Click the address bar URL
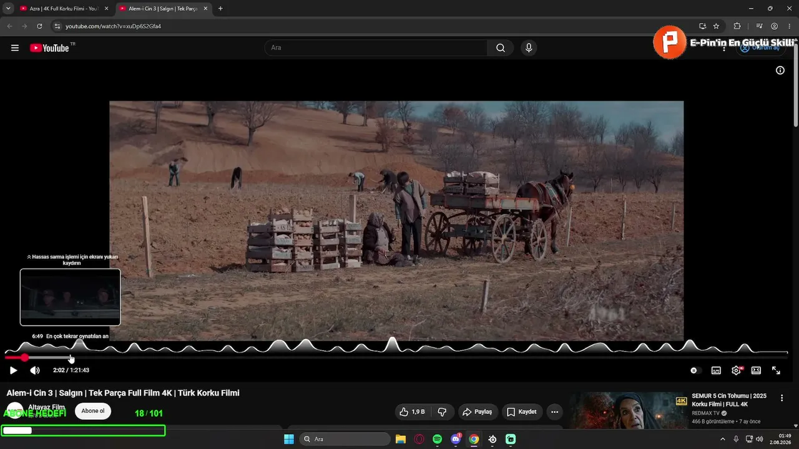Image resolution: width=799 pixels, height=449 pixels. click(114, 26)
